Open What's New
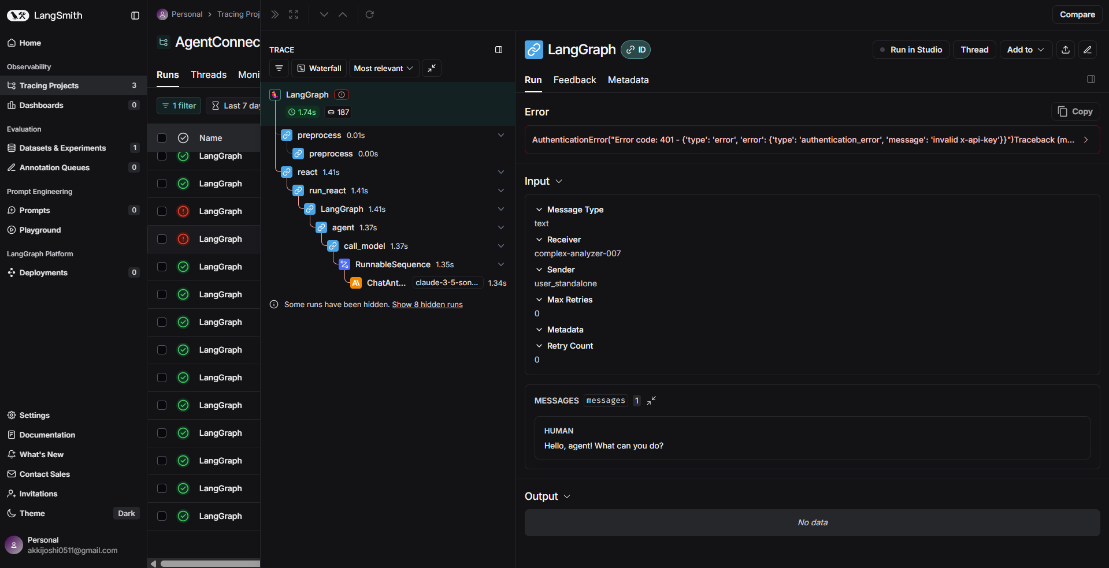The image size is (1109, 568). pyautogui.click(x=73, y=454)
